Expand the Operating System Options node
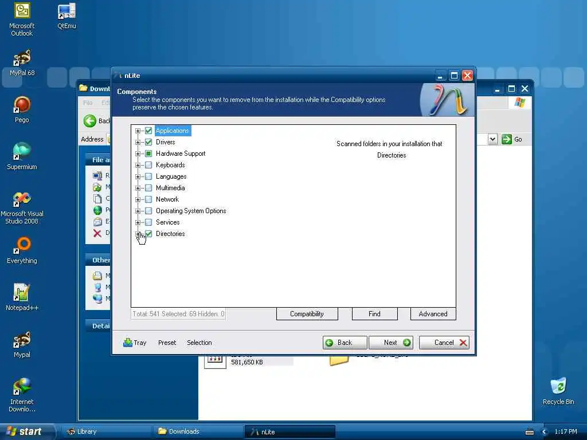The image size is (587, 440). (138, 211)
